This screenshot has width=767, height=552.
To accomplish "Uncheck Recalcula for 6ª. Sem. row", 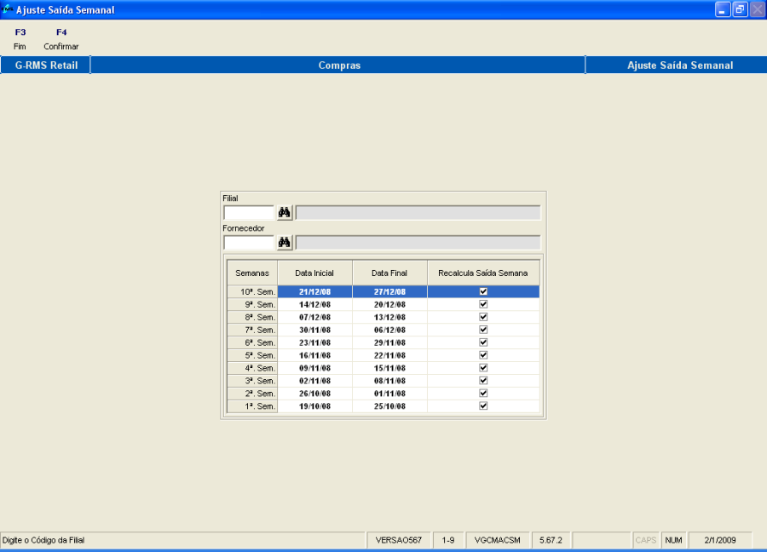I will coord(483,342).
